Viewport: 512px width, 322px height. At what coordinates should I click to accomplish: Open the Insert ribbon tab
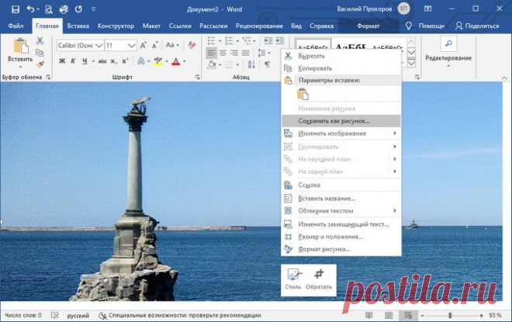coord(78,26)
